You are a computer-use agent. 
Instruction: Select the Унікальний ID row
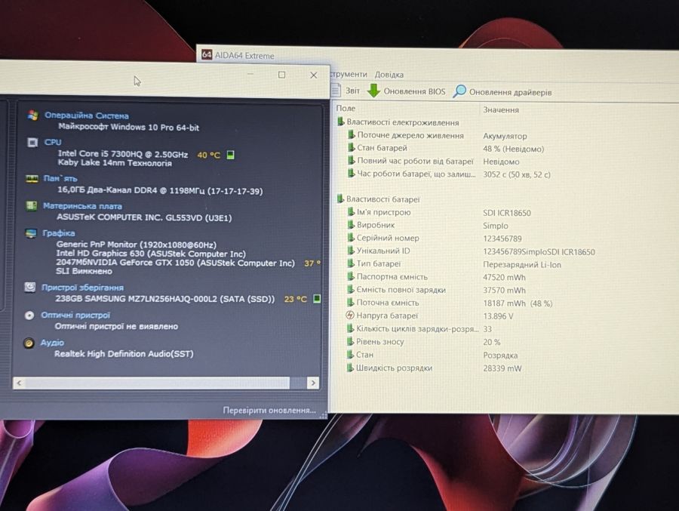(x=471, y=251)
